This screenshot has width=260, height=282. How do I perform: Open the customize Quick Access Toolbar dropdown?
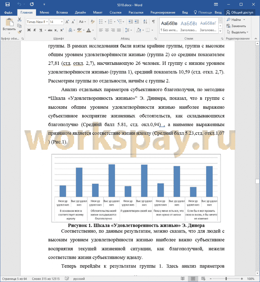pyautogui.click(x=44, y=4)
